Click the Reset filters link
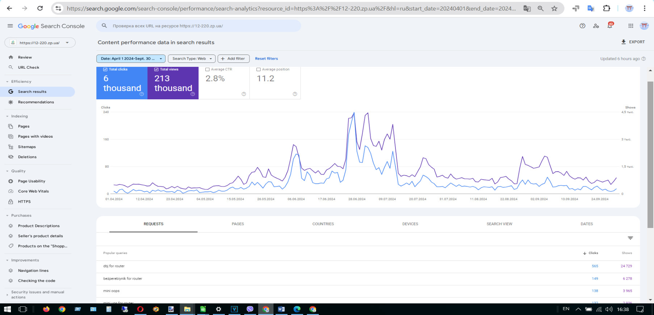 pos(267,59)
